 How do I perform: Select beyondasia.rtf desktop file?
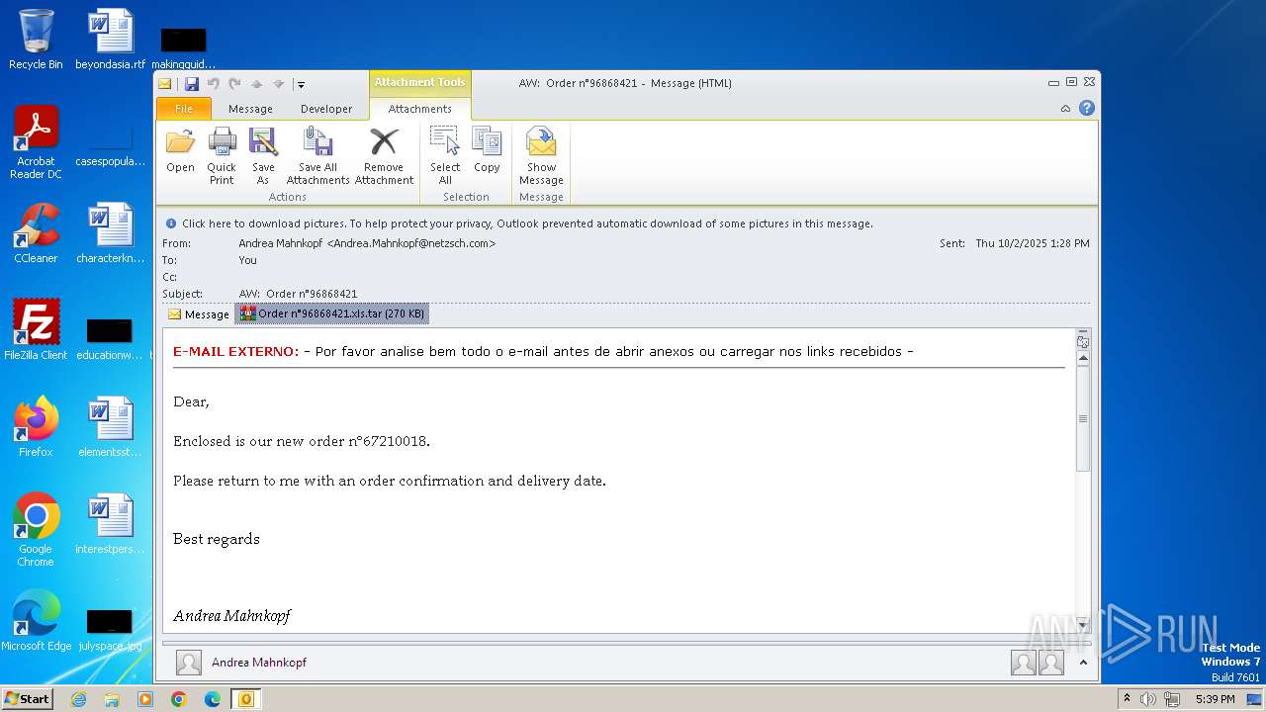click(110, 40)
